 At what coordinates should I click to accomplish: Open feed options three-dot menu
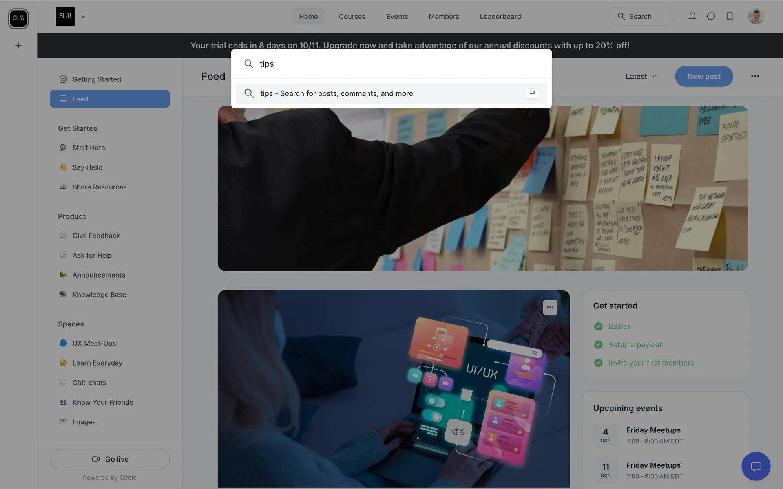tap(755, 76)
